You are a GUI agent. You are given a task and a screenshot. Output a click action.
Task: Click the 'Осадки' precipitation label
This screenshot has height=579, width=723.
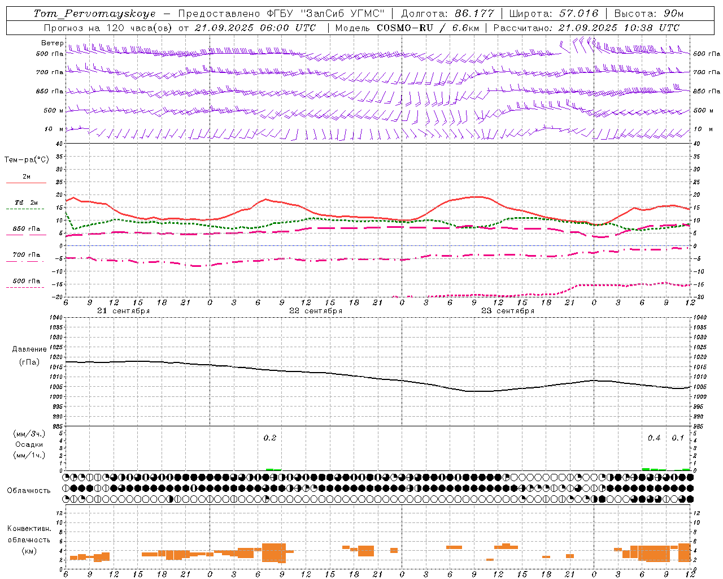(29, 444)
